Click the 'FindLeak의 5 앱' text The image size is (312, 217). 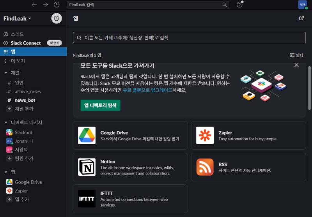(87, 55)
